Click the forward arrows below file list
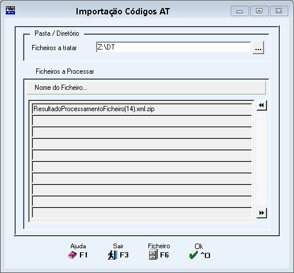 click(x=261, y=213)
